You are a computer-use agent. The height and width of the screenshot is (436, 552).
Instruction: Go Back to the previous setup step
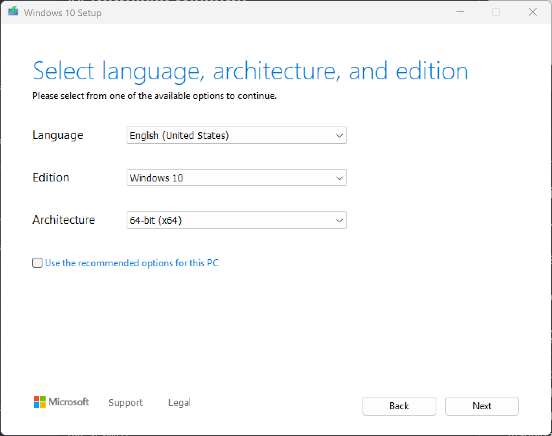click(x=399, y=406)
